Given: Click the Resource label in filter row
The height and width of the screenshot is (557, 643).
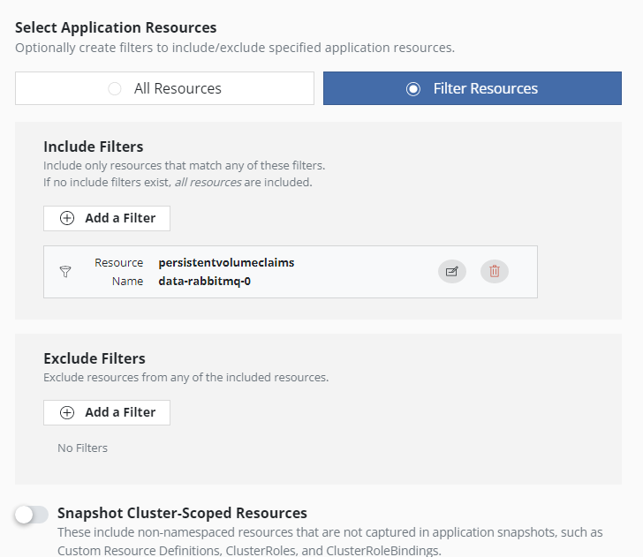Looking at the screenshot, I should [118, 262].
